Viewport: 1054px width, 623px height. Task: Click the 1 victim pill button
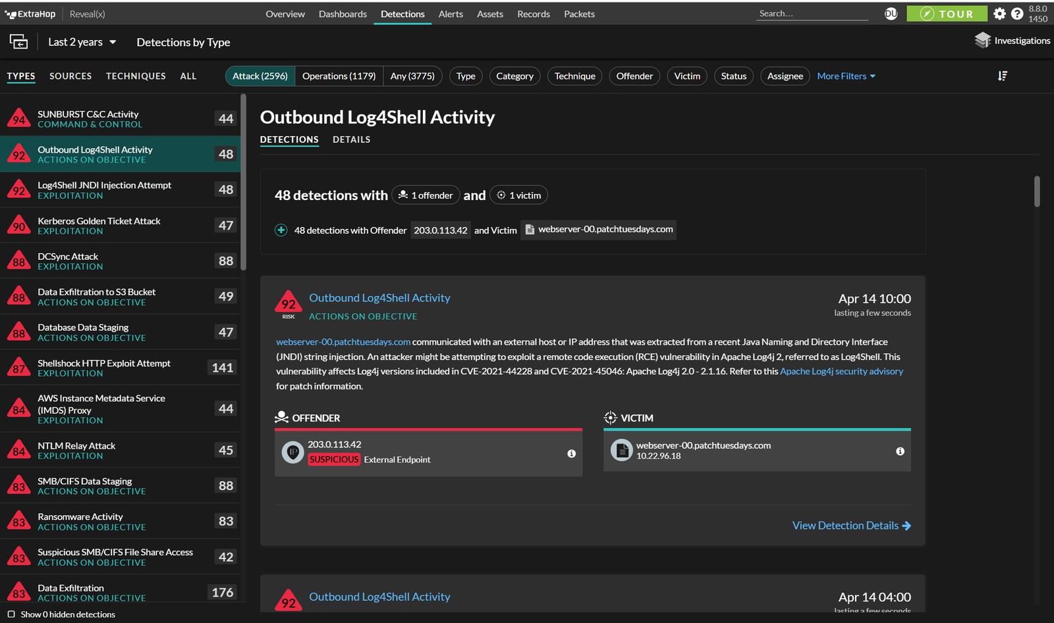click(x=518, y=195)
